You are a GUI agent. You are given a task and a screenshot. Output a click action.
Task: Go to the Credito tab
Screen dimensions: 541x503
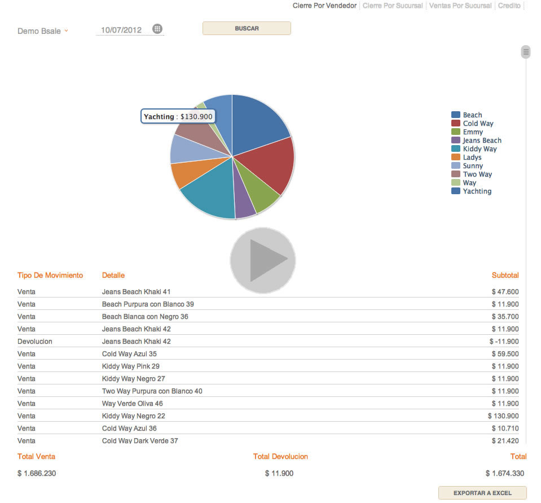point(509,6)
